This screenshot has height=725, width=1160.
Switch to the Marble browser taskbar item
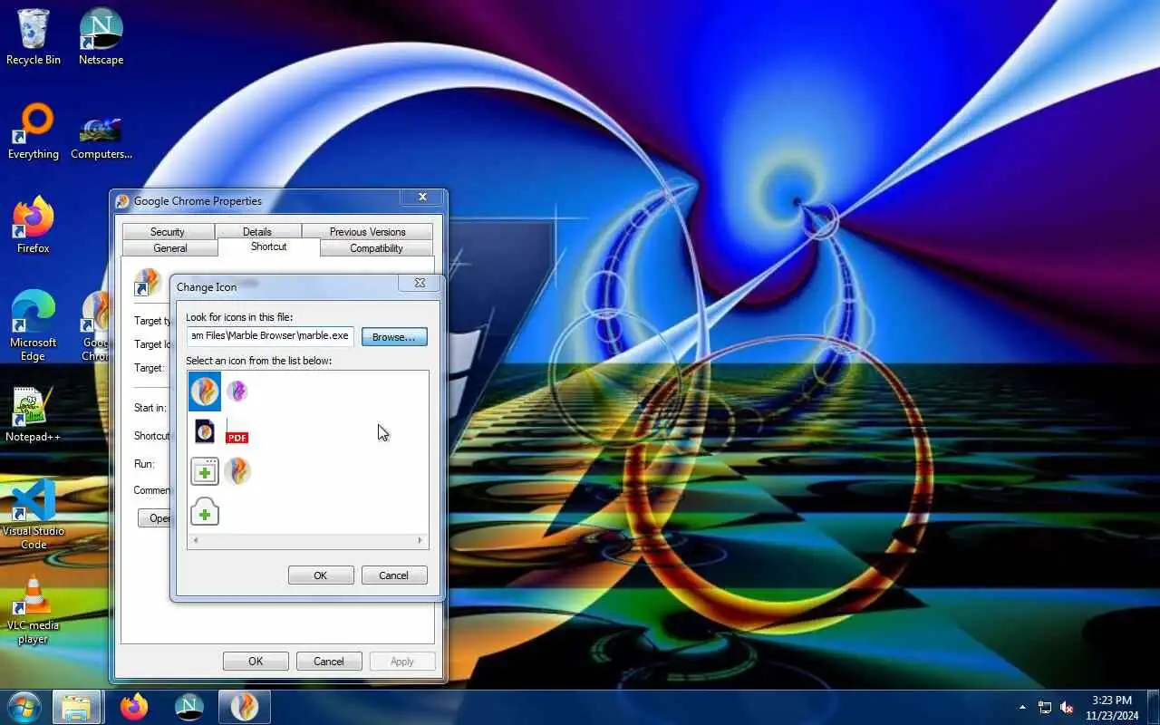coord(245,707)
